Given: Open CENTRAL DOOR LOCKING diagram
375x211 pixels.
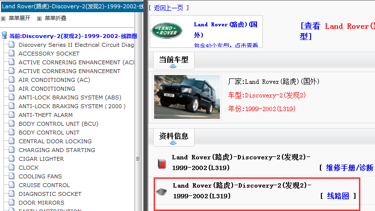Looking at the screenshot, I should 55,141.
